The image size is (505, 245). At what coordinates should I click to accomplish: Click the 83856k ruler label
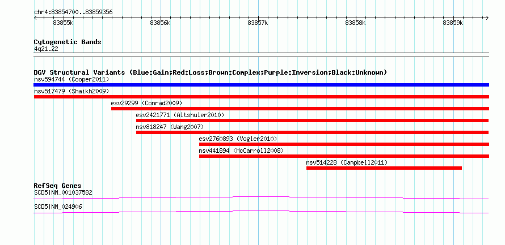[160, 23]
